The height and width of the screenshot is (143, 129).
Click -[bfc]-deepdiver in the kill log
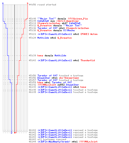(67, 21)
